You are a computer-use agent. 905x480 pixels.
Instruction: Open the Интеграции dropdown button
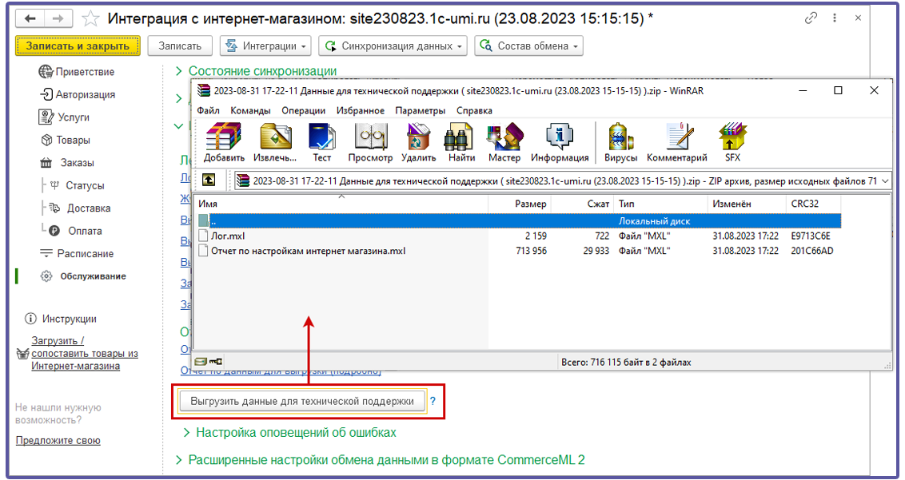point(265,46)
